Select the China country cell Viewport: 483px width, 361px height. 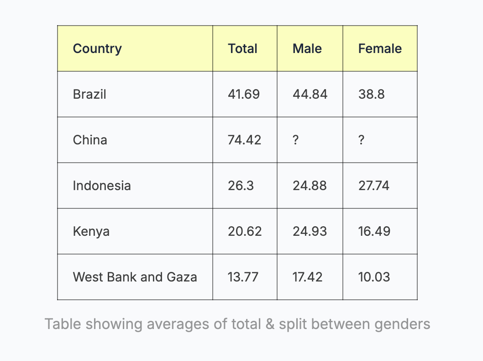point(90,140)
